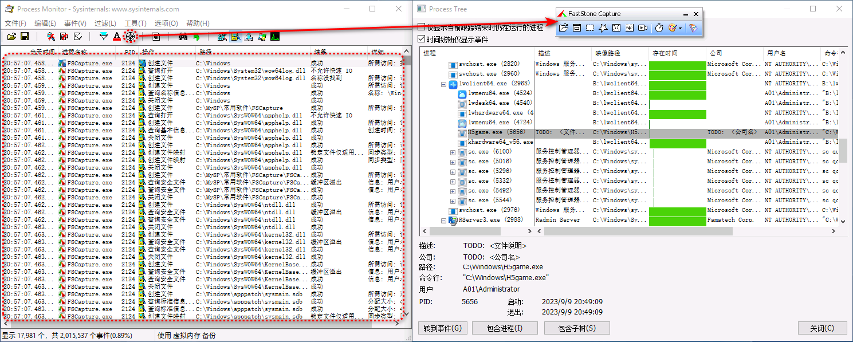
Task: Toggle the Autoscroll toolbar icon
Action: pos(64,37)
